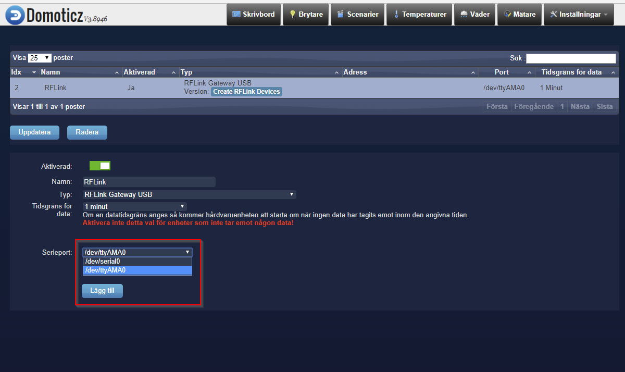Click the /dev/ttyAMA0 port cell in table
This screenshot has width=625, height=372.
pos(504,88)
